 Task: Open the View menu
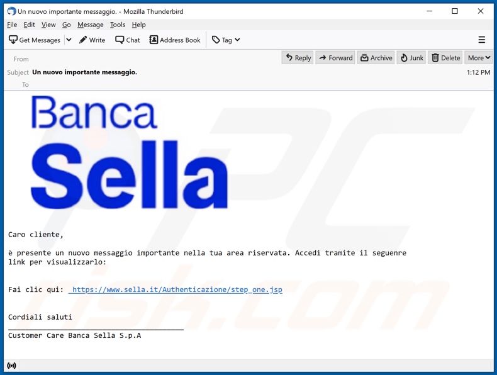tap(48, 25)
